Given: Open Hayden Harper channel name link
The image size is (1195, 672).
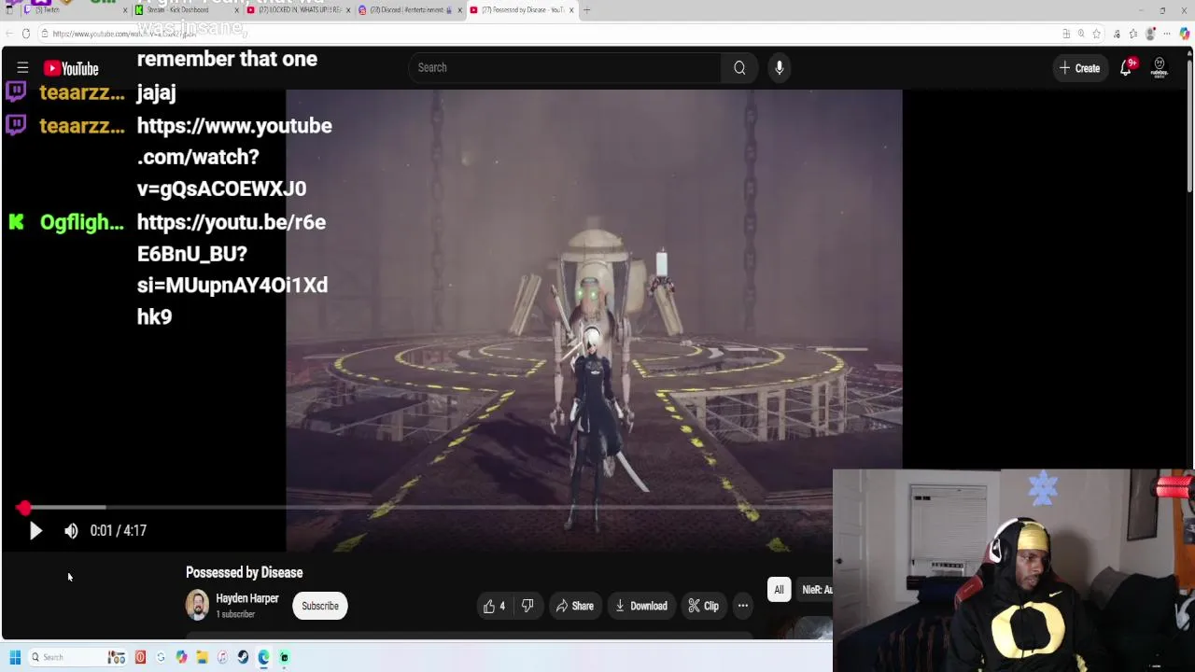Looking at the screenshot, I should (247, 598).
